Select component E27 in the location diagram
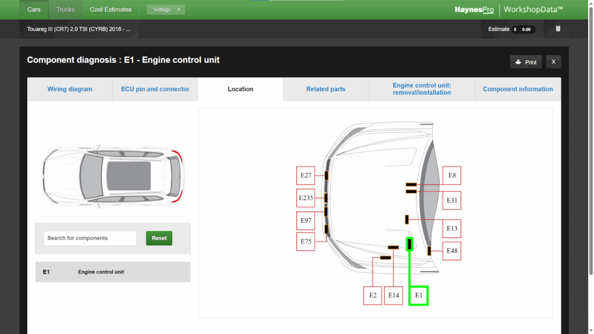 (x=306, y=175)
